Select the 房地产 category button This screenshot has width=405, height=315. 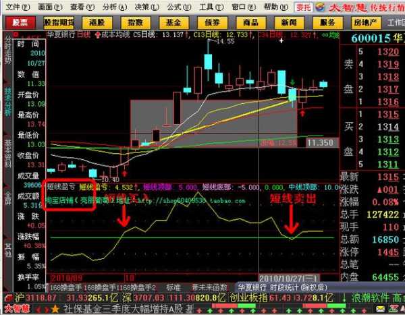(x=366, y=23)
